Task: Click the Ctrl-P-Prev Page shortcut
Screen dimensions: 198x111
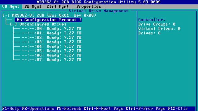Action: pyautogui.click(x=146, y=109)
